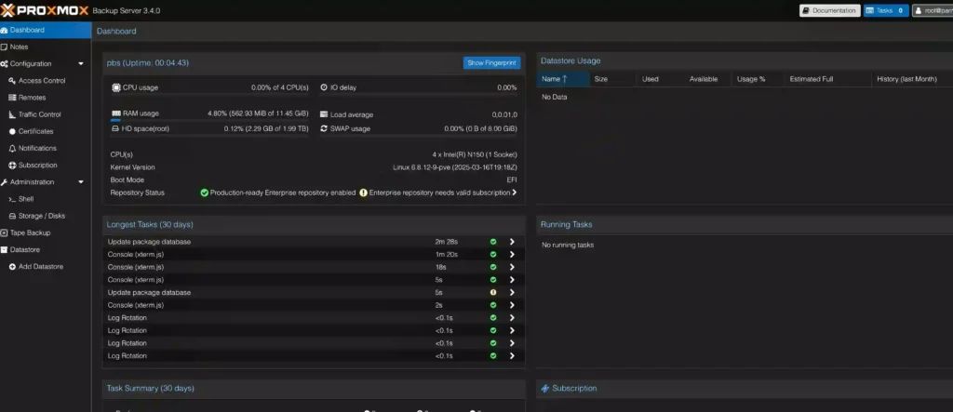
Task: Open Storage / Disks drive icon
Action: [x=12, y=216]
